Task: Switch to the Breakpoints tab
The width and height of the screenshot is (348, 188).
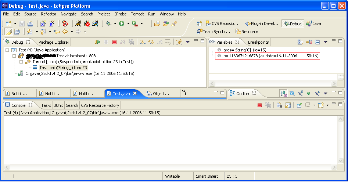Action: point(258,42)
